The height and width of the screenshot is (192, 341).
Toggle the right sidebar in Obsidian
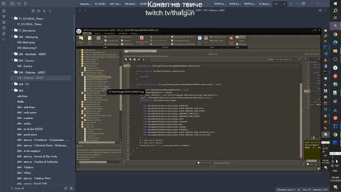pyautogui.click(x=303, y=4)
